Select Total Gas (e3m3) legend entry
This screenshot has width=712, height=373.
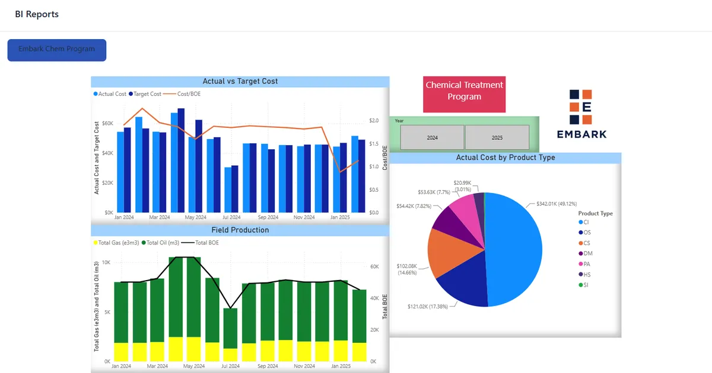click(116, 243)
